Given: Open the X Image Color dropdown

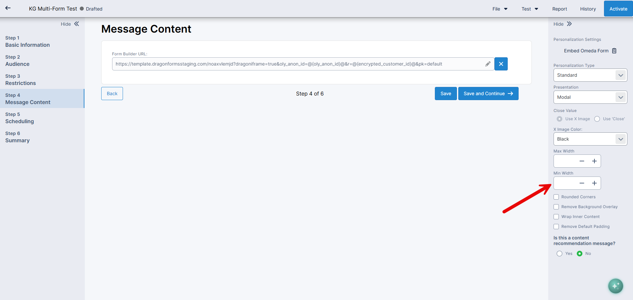Looking at the screenshot, I should (x=590, y=139).
